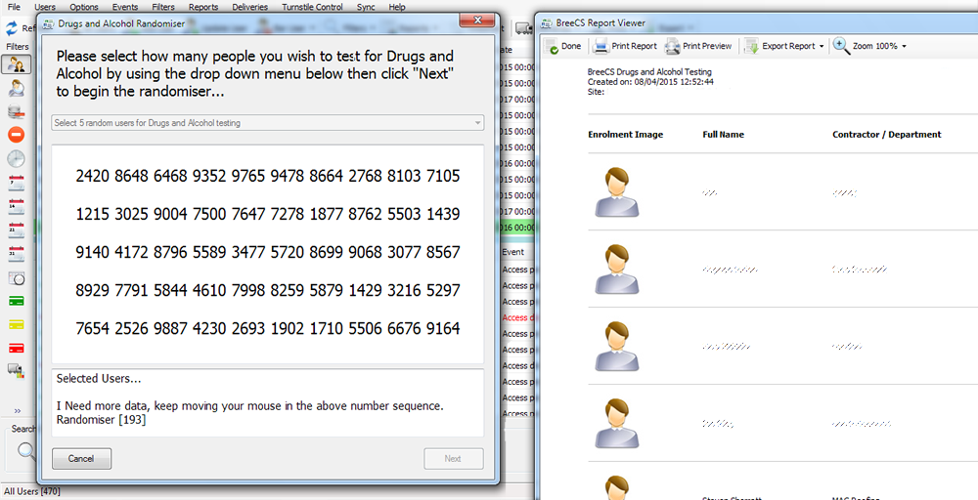
Task: Open the Deliveries menu
Action: click(x=249, y=7)
